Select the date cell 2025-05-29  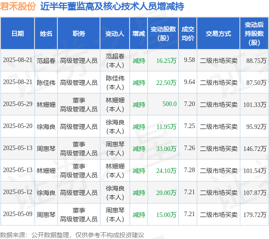pos(17,104)
